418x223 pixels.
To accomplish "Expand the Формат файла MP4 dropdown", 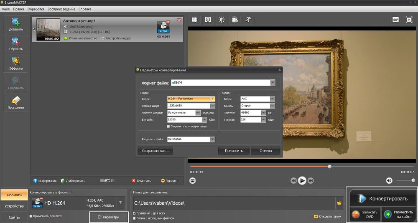I will coord(273,83).
